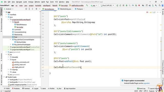
Task: Switch to the MainActivity.java tab
Action: pyautogui.click(x=66, y=9)
